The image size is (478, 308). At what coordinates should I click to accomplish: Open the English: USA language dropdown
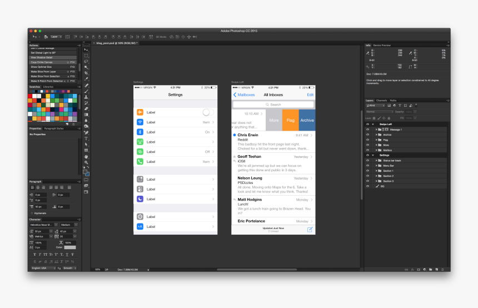43,269
